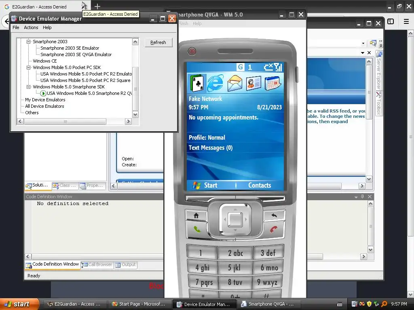The height and width of the screenshot is (310, 414).
Task: Click the Server Explorer side tab icon
Action: tap(379, 54)
